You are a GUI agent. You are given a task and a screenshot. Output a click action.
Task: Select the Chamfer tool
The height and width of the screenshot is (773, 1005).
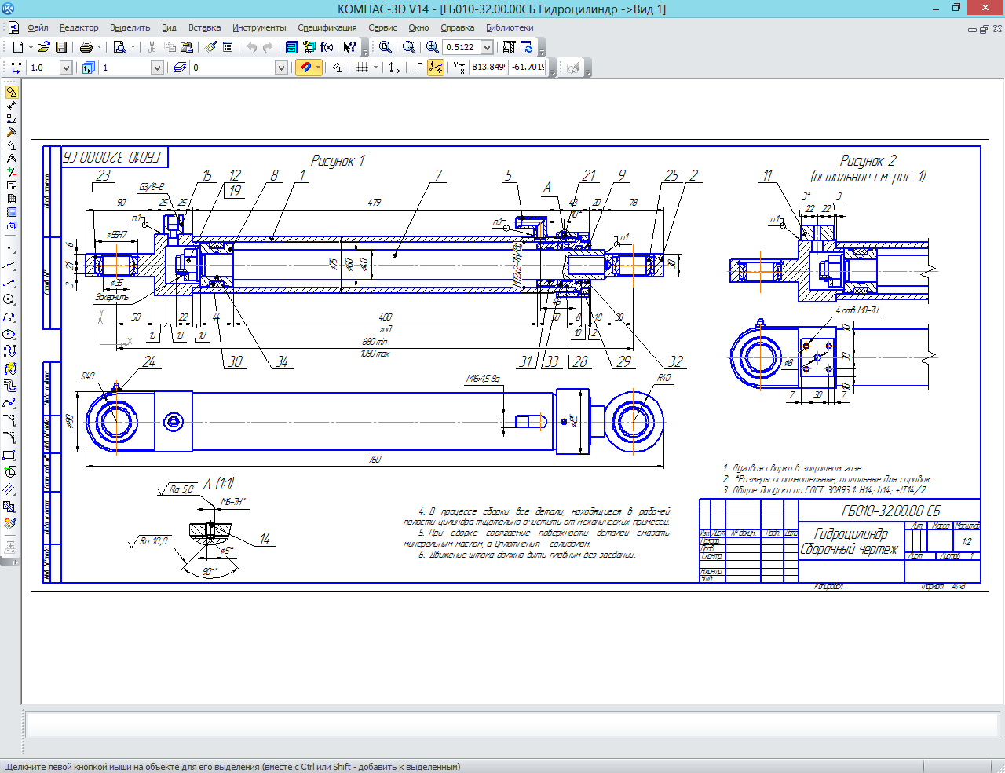coord(10,419)
